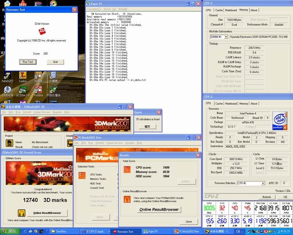Click the Core Speed 3007.8 MHz field
Screen dimensions: 293x235
coord(236,159)
